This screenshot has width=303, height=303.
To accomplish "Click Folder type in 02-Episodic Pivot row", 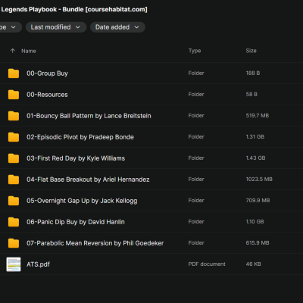I will click(x=196, y=136).
